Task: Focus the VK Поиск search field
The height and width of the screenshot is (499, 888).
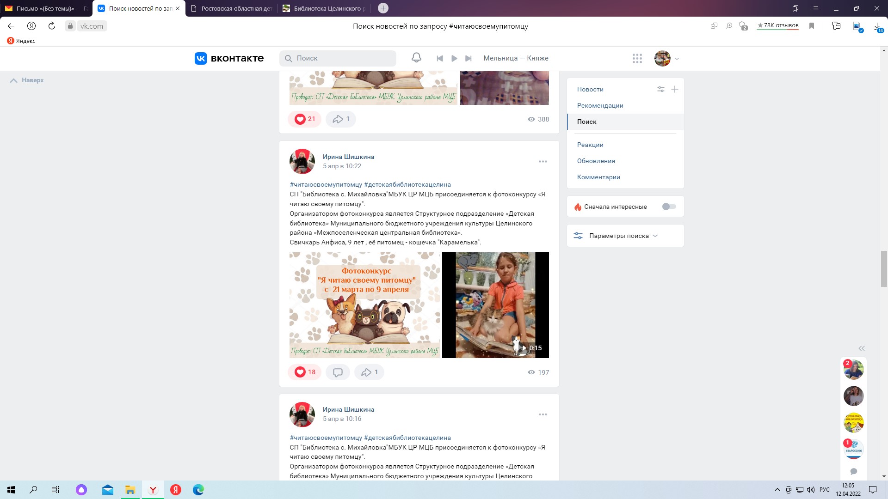Action: tap(338, 58)
